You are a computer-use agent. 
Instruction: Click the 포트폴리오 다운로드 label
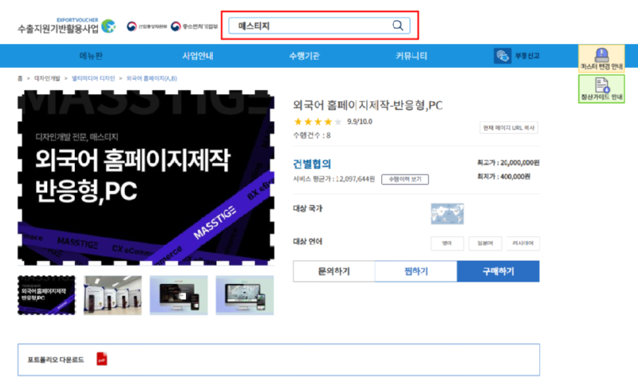[x=56, y=360]
